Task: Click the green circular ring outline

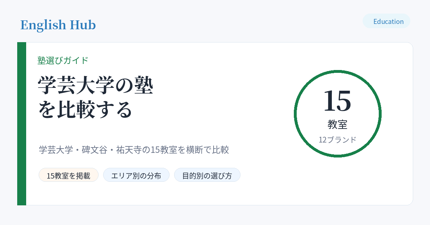Action: [x=338, y=71]
